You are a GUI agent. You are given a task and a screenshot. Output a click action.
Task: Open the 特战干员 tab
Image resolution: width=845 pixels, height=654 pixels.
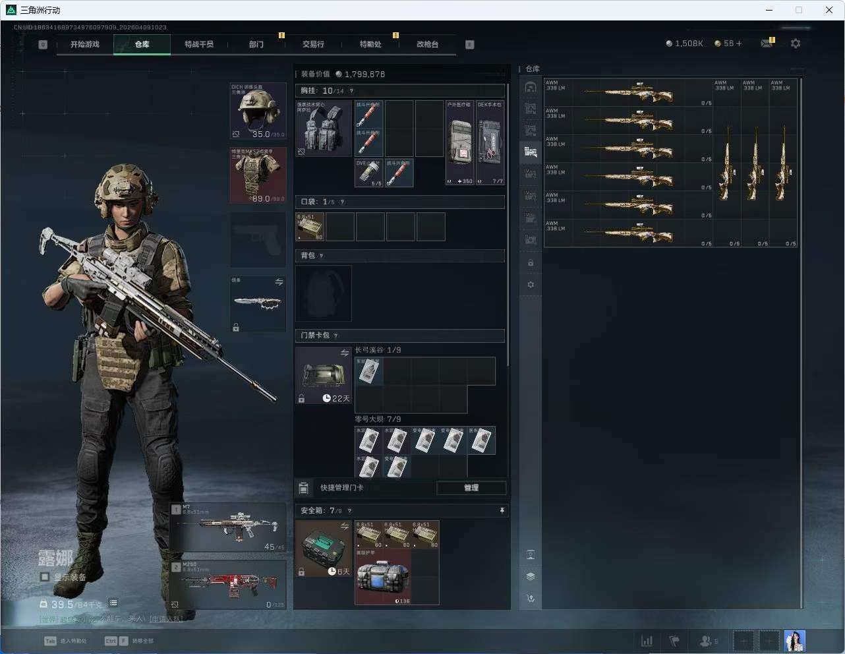tap(199, 44)
